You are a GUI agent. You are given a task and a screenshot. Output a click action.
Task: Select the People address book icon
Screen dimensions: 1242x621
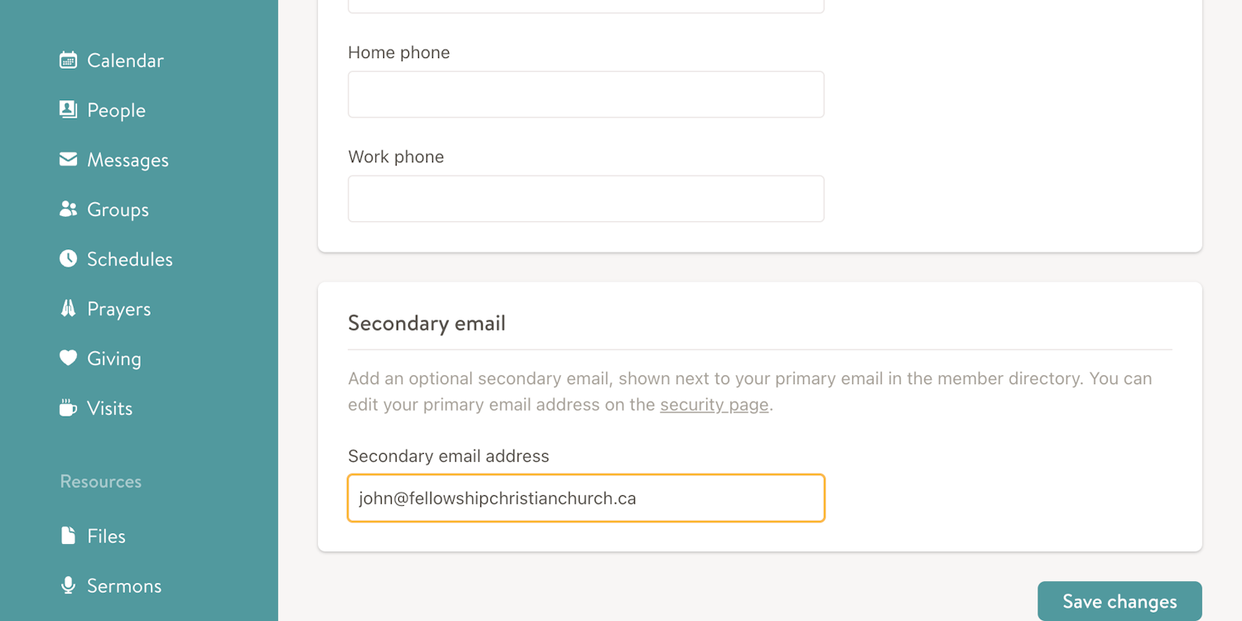pos(68,109)
